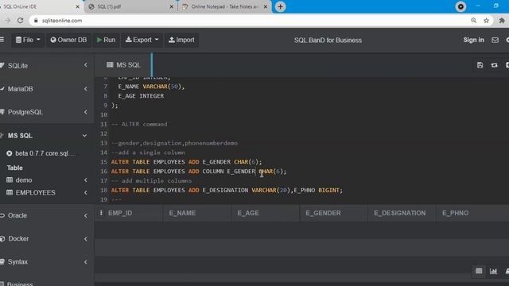Click the demo table grid icon

[x=10, y=180]
